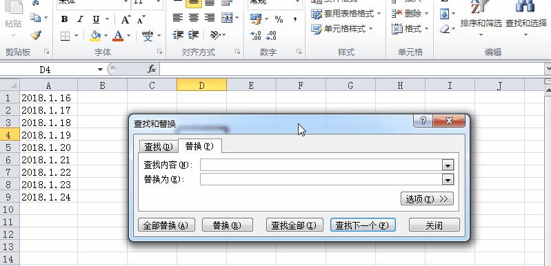This screenshot has width=551, height=266.
Task: Open the Name Box dropdown
Action: [x=100, y=70]
